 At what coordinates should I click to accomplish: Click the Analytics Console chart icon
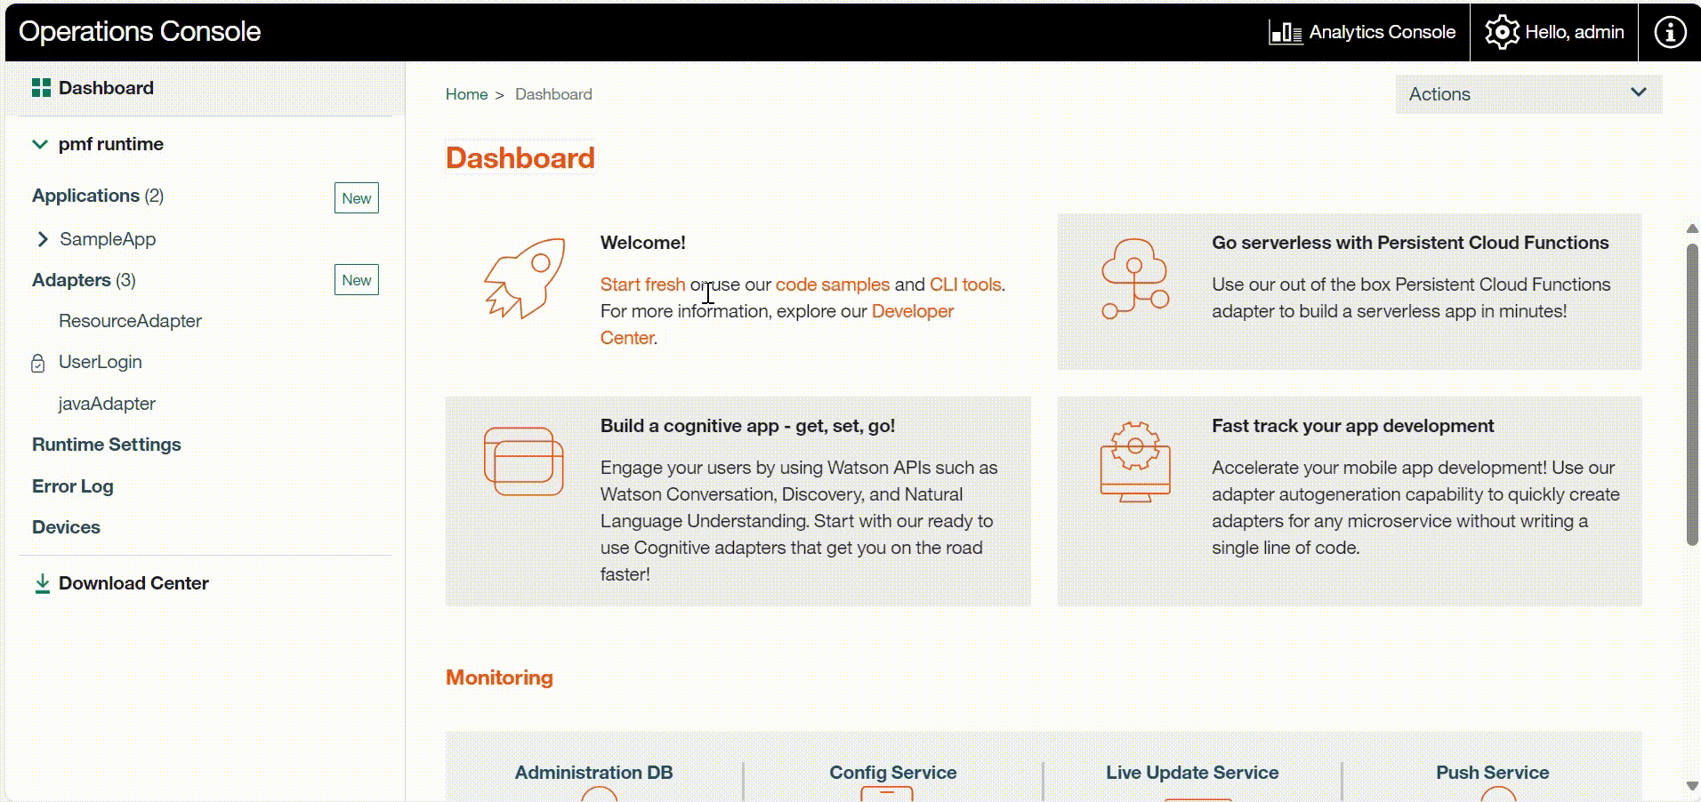tap(1285, 33)
